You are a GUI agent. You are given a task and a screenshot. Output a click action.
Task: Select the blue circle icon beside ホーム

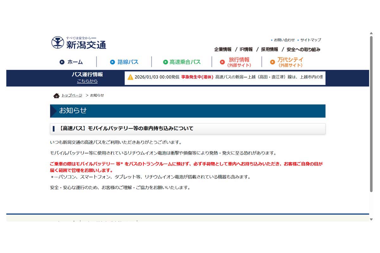pos(62,62)
